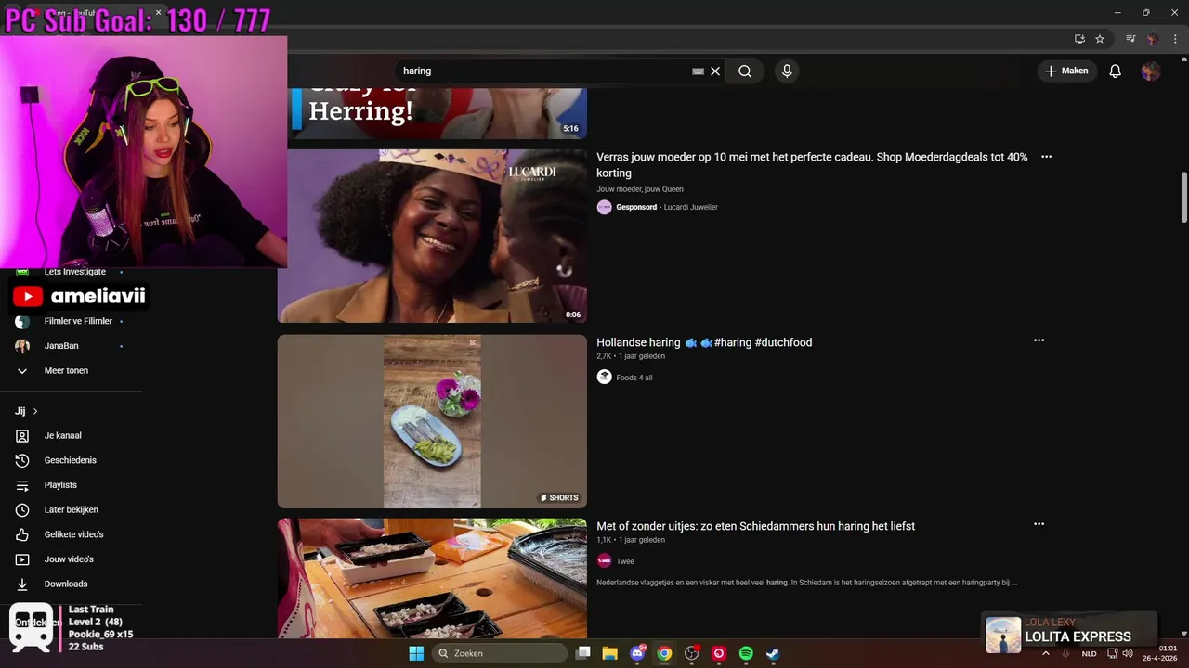
Task: Expand subscriptions with 'Meer tonen'
Action: (66, 370)
